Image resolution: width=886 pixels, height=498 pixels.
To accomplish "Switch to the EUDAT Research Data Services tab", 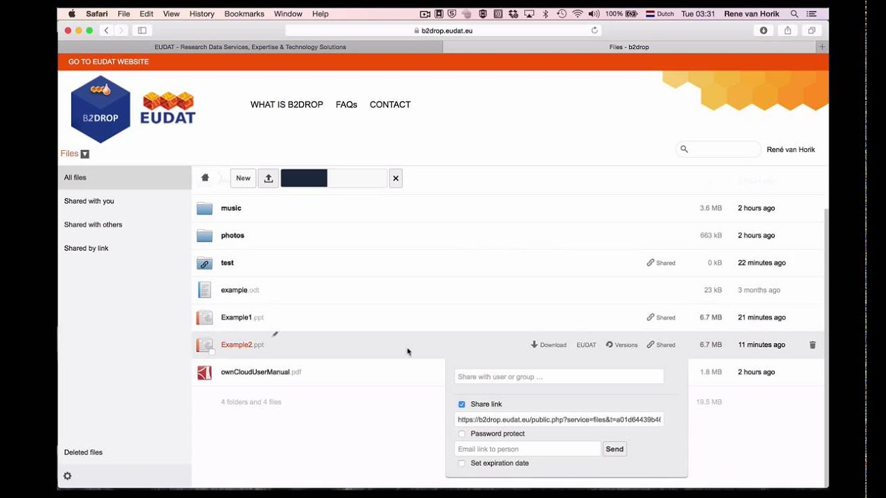I will click(x=250, y=47).
